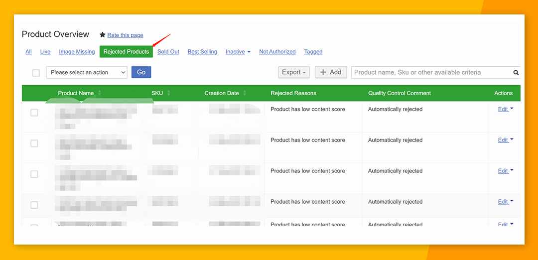538x260 pixels.
Task: Switch to the Image Missing tab
Action: click(x=77, y=52)
